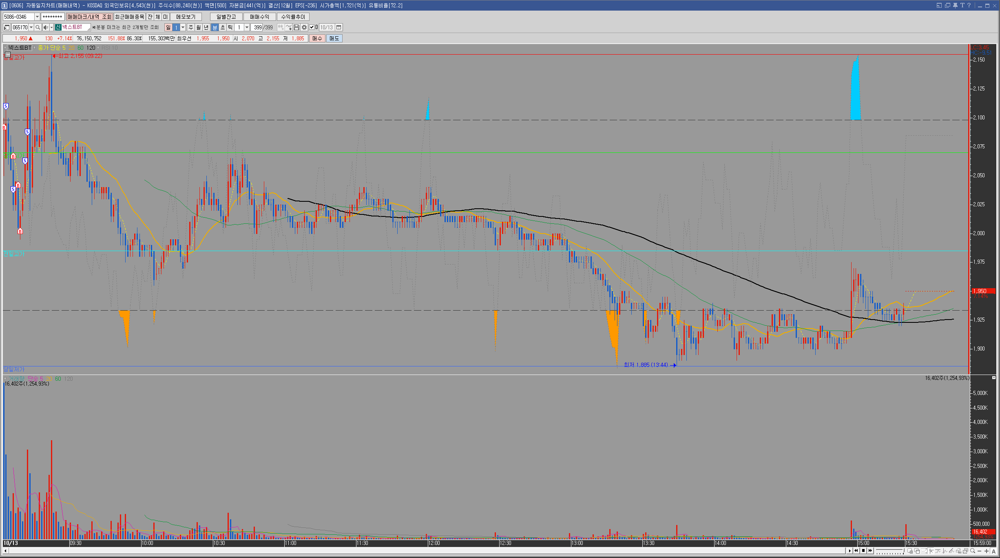1000x558 pixels.
Task: Select the 매매수익 tab
Action: pyautogui.click(x=259, y=17)
